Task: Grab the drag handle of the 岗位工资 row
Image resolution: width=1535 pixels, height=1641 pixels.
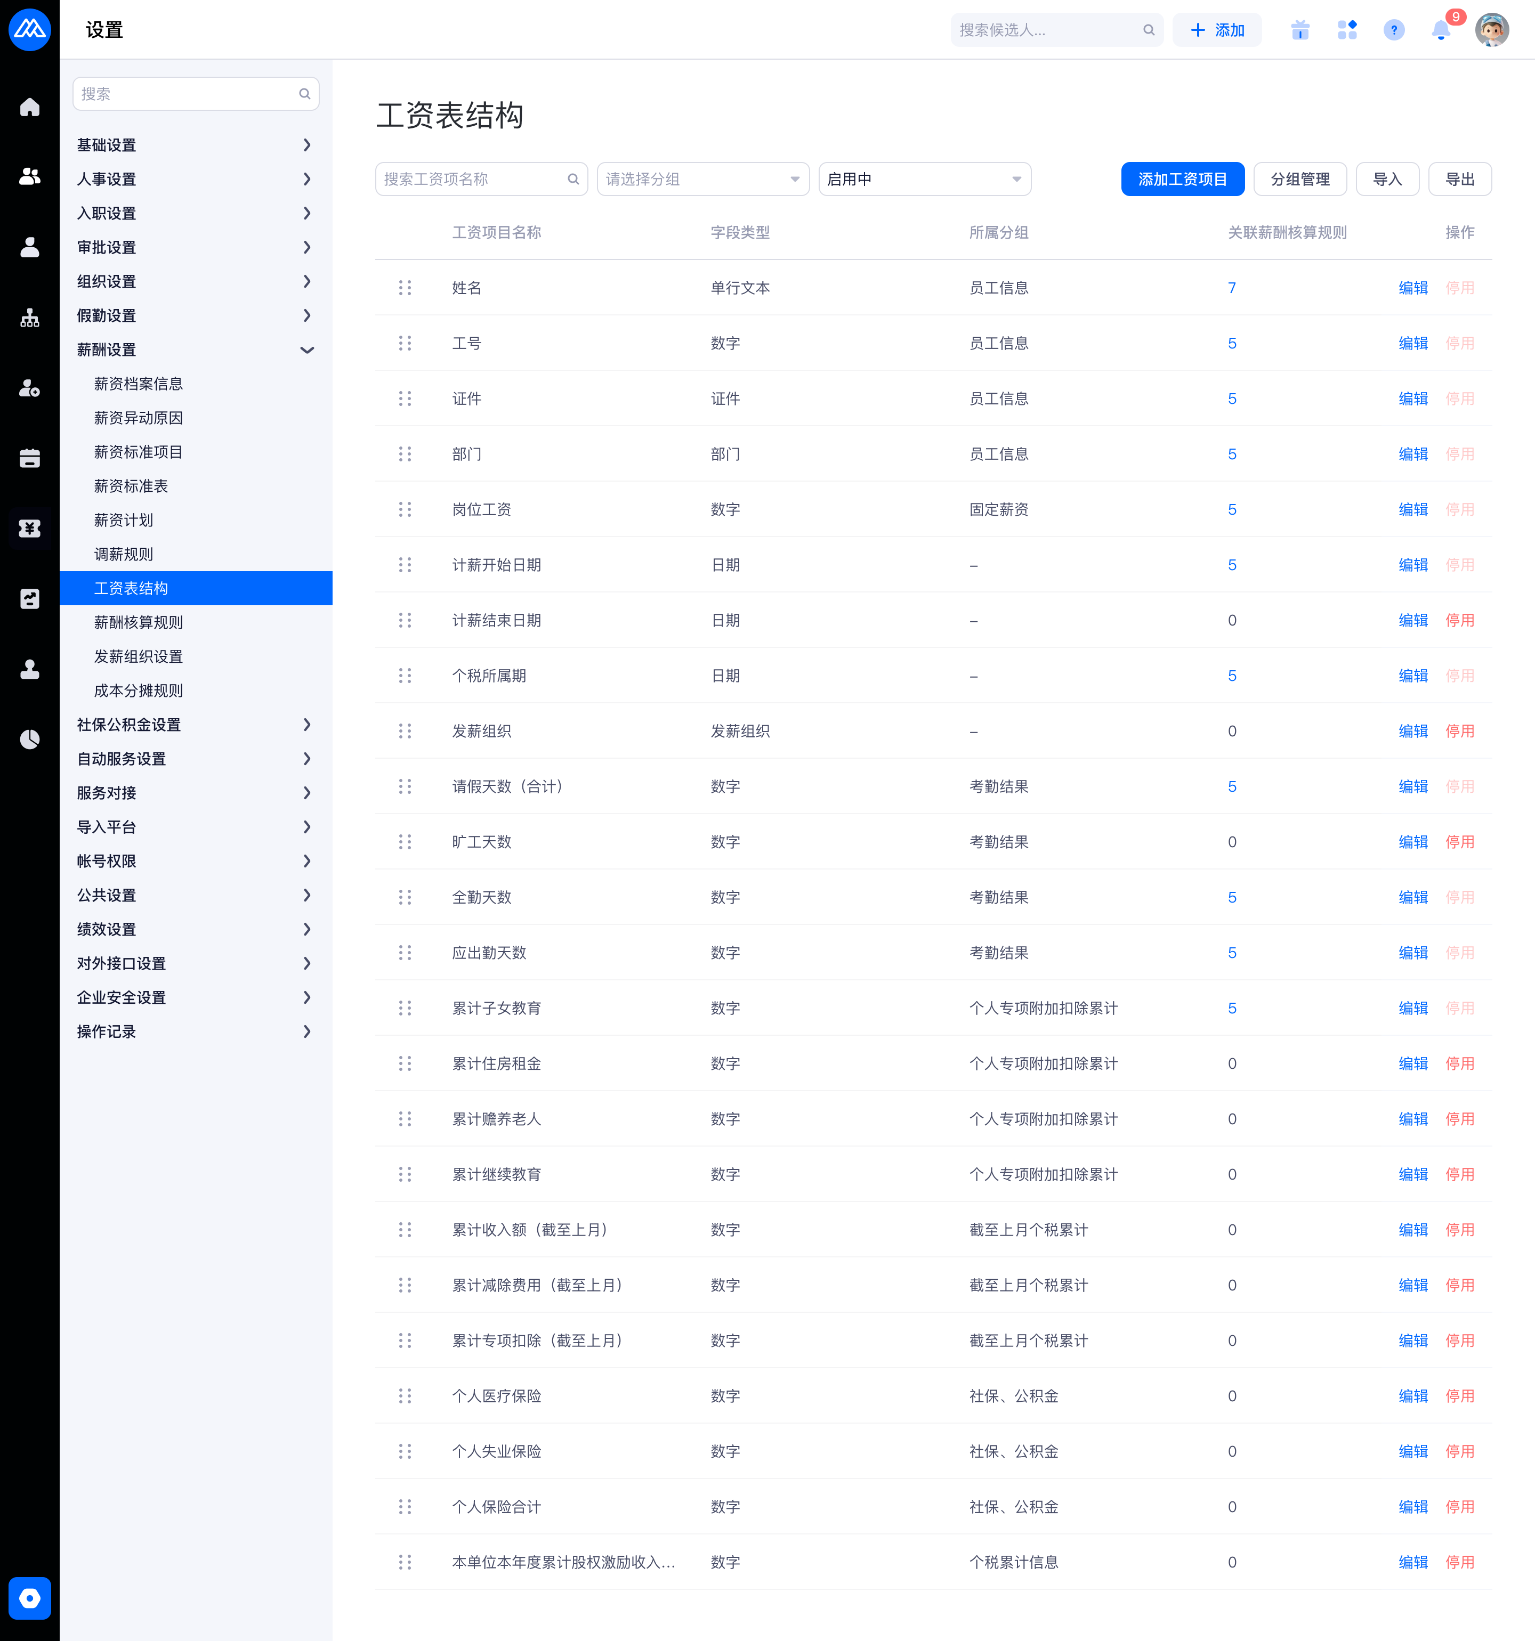Action: [x=405, y=509]
